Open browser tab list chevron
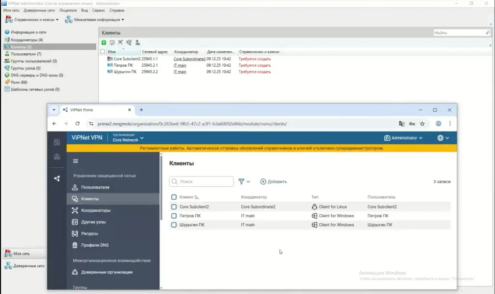495x294 pixels. pos(54,110)
